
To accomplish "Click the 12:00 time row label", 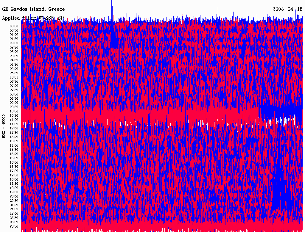I will pyautogui.click(x=14, y=128).
